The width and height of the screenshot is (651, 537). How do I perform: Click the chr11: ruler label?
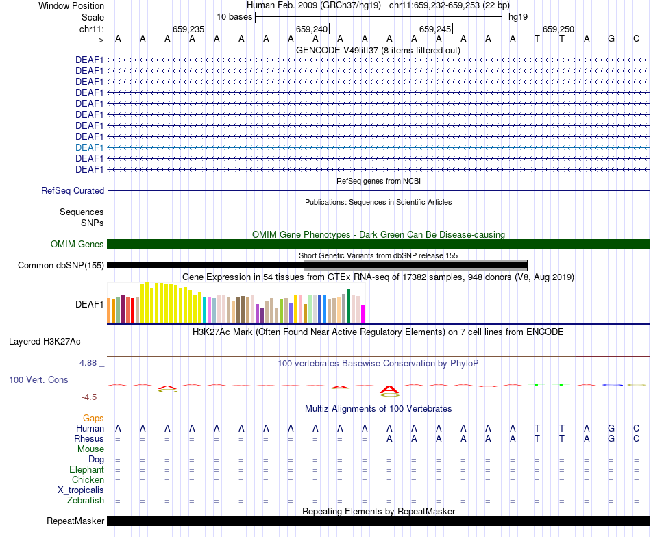(91, 29)
